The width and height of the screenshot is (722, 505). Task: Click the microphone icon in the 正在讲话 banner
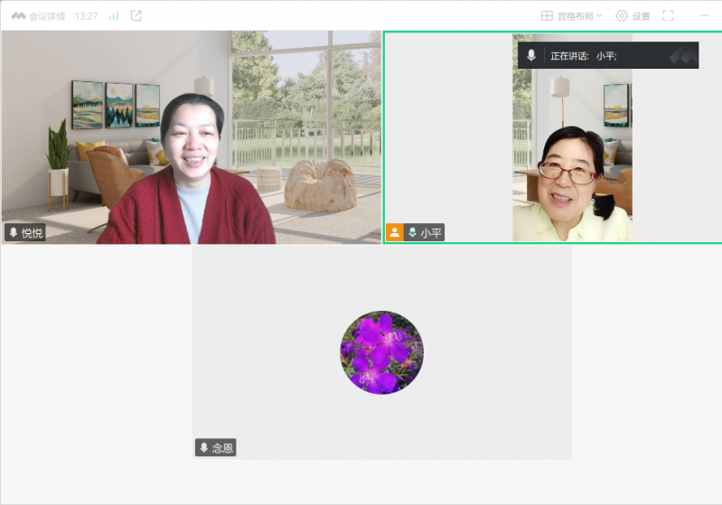[531, 56]
